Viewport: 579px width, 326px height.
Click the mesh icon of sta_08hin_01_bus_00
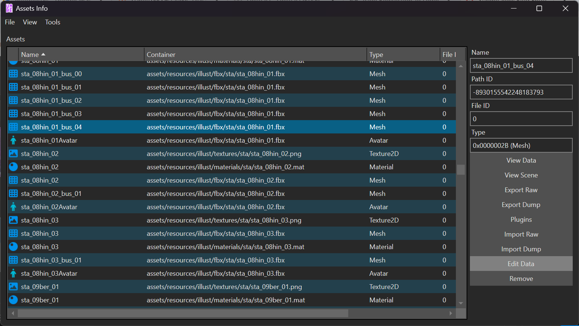(13, 74)
